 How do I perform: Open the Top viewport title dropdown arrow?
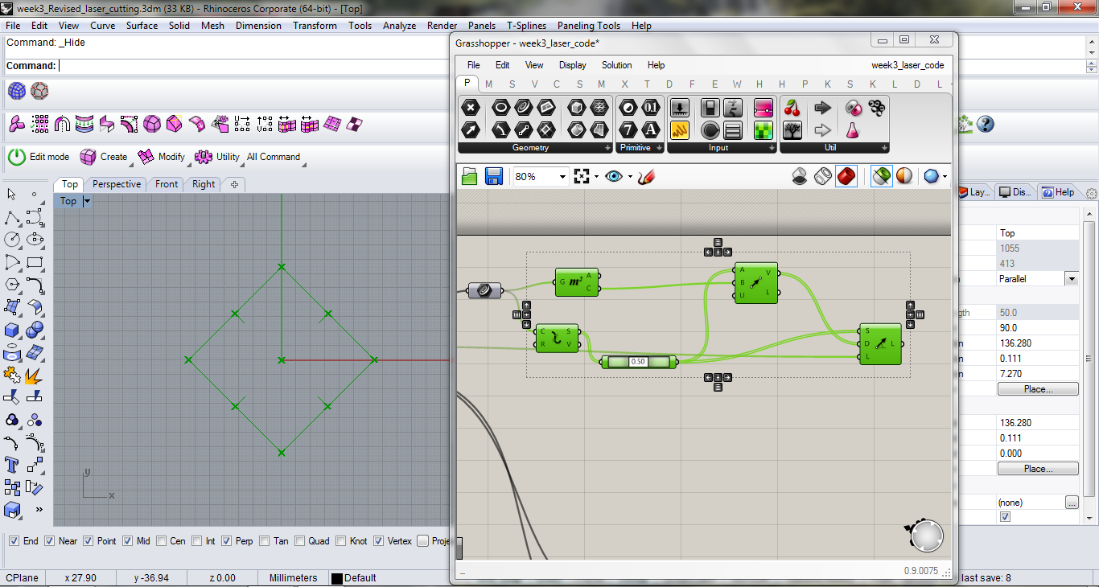[87, 201]
